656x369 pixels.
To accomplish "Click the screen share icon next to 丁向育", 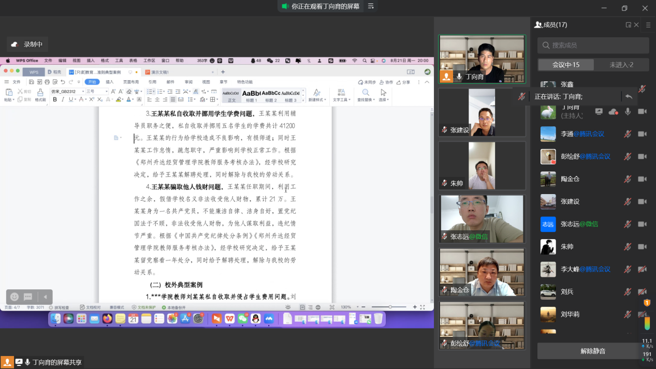I will 599,111.
